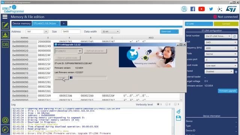Click the 10 years anniversary badge icon
Image resolution: width=240 pixels, height=135 pixels.
tap(184, 9)
